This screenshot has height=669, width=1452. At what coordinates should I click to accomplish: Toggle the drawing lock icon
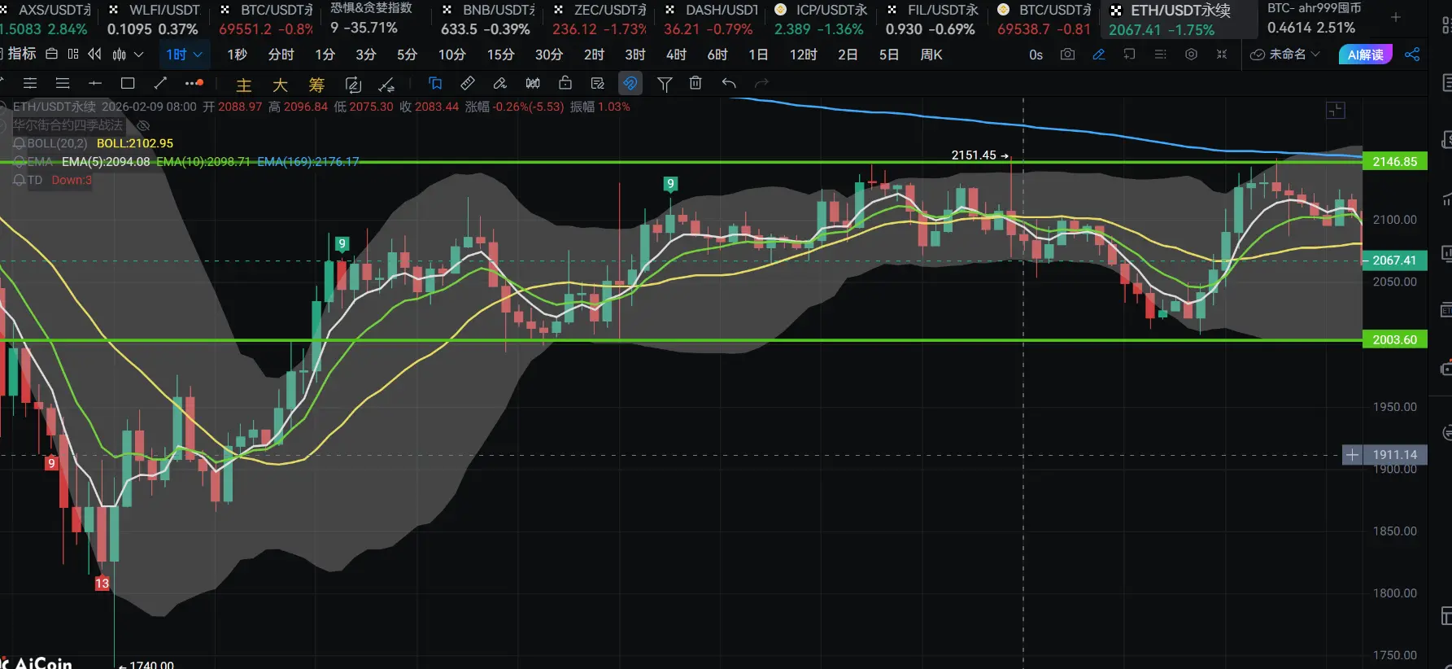[565, 83]
